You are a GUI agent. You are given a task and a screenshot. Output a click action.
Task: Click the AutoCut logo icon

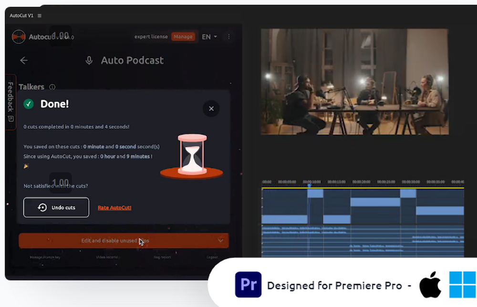click(18, 37)
